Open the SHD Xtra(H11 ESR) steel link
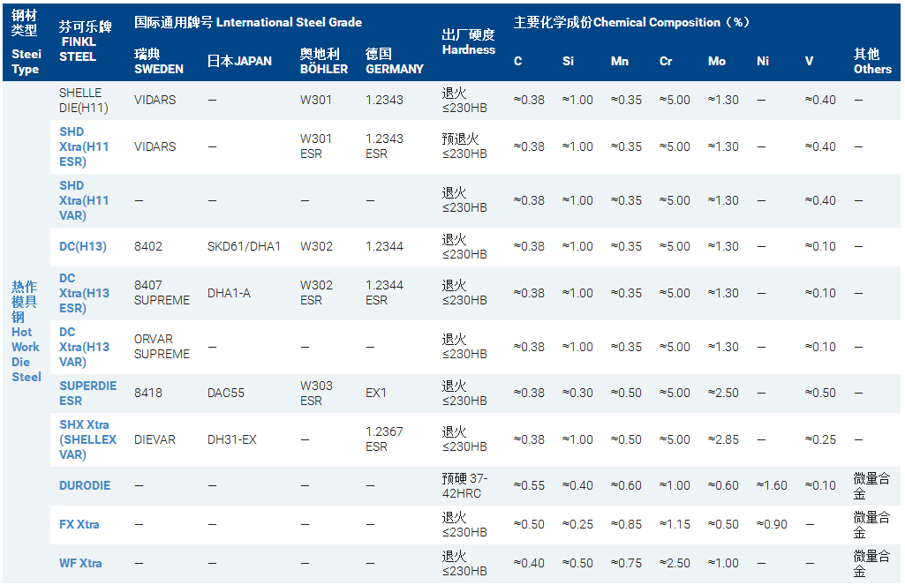The width and height of the screenshot is (905, 585). tap(84, 146)
